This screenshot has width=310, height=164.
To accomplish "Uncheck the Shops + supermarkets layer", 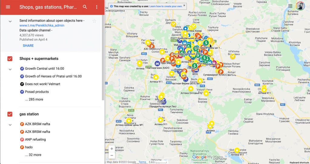I will 10,59.
